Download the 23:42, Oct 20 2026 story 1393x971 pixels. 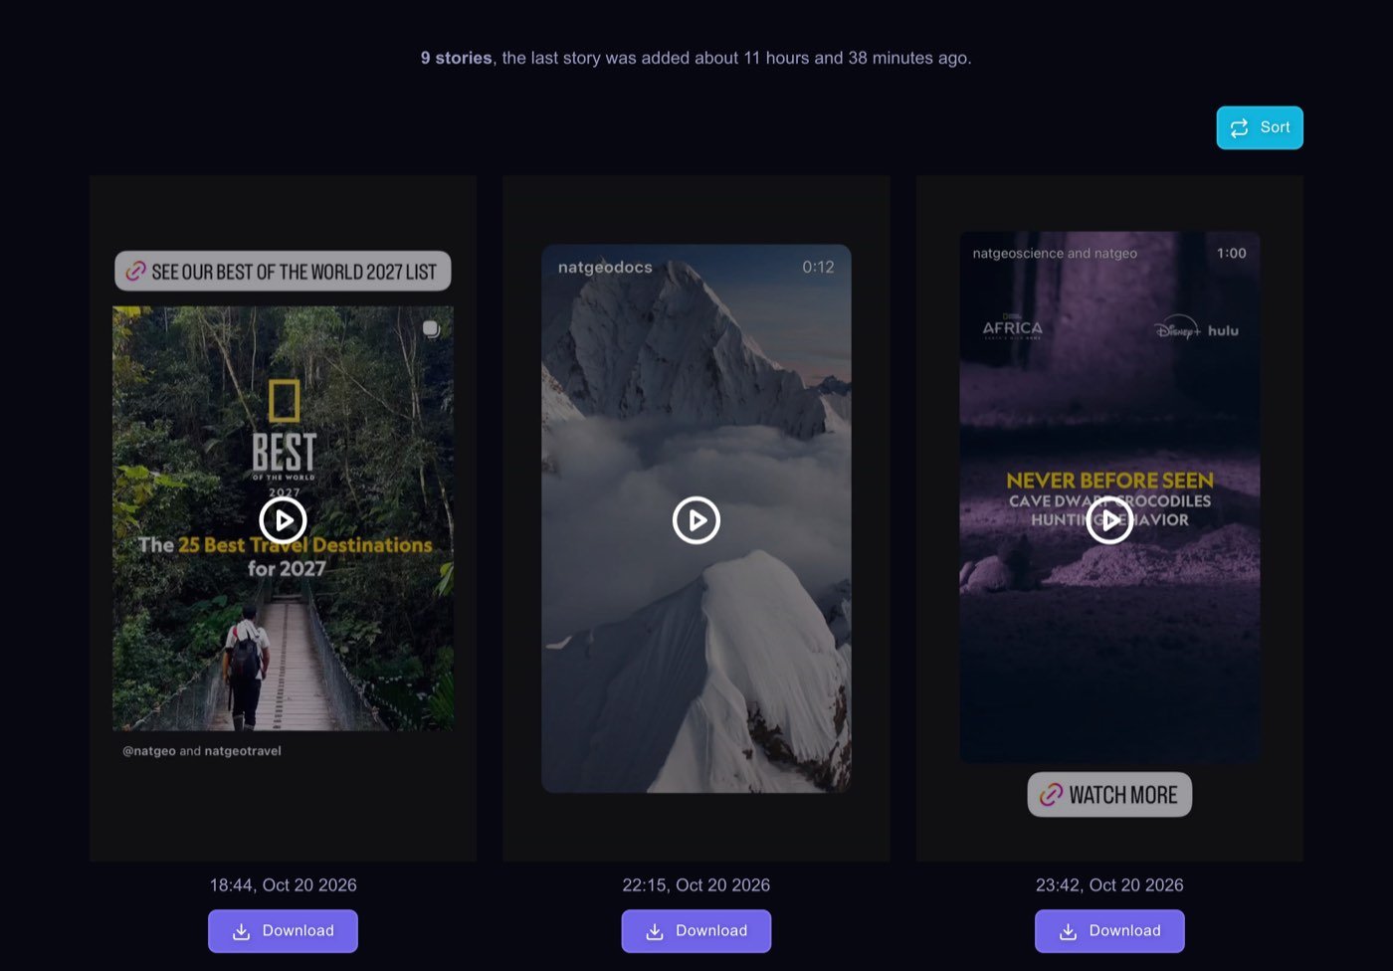(1109, 931)
